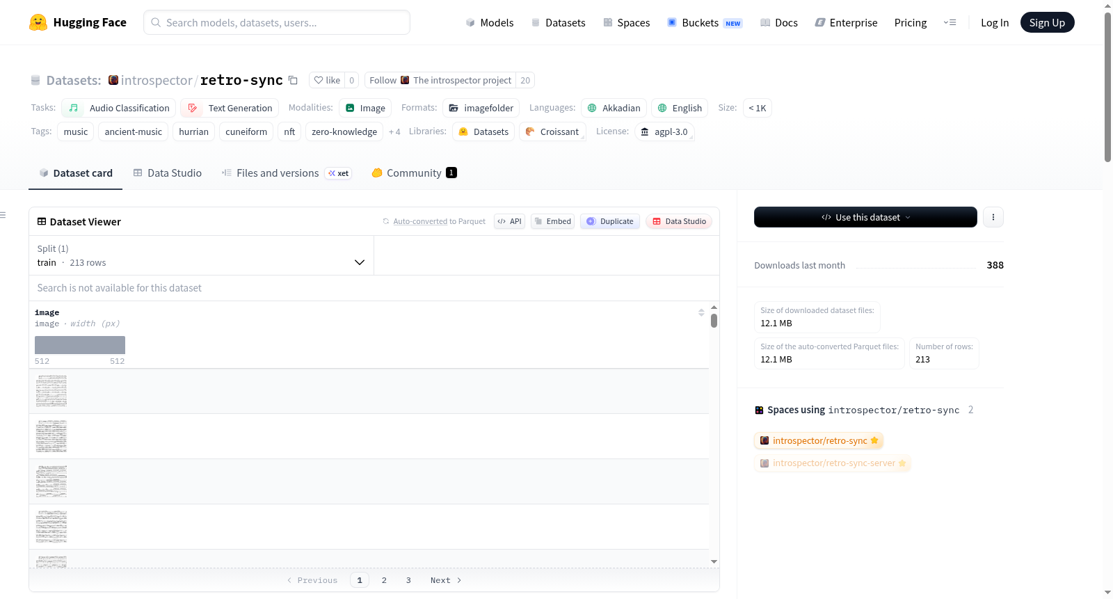Image resolution: width=1113 pixels, height=599 pixels.
Task: Open the introspector/retro-sync-server space
Action: pyautogui.click(x=833, y=463)
